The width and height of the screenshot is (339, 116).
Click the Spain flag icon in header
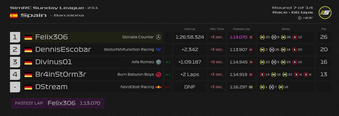click(x=14, y=16)
